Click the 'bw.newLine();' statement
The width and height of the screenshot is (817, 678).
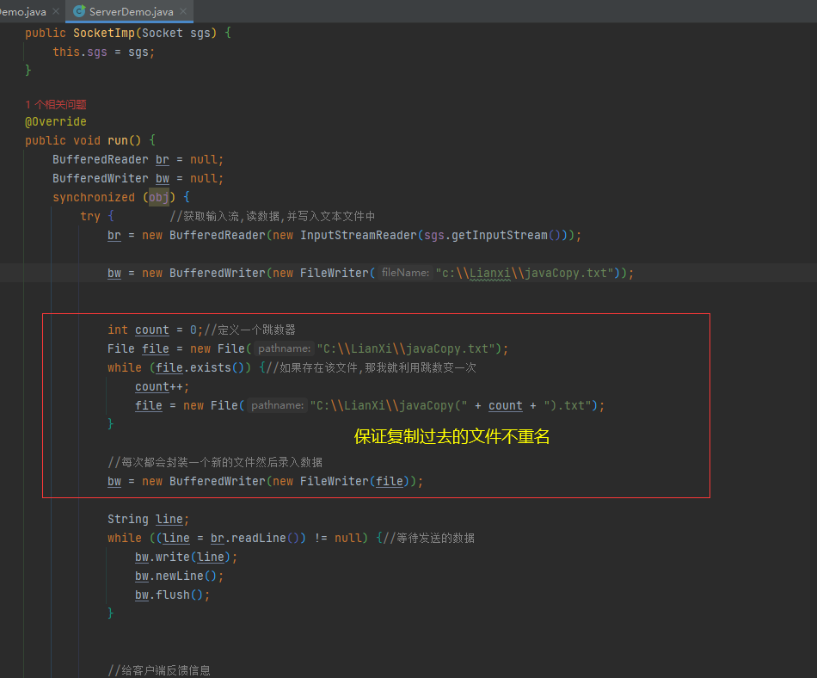click(x=179, y=576)
